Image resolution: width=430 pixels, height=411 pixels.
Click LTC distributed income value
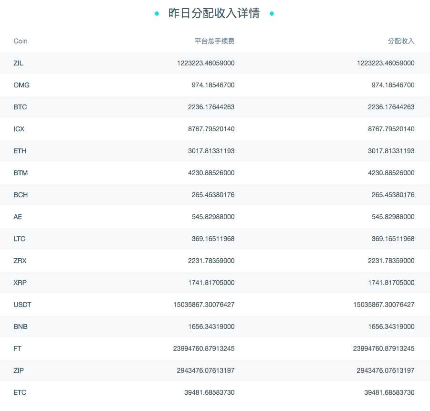point(393,239)
